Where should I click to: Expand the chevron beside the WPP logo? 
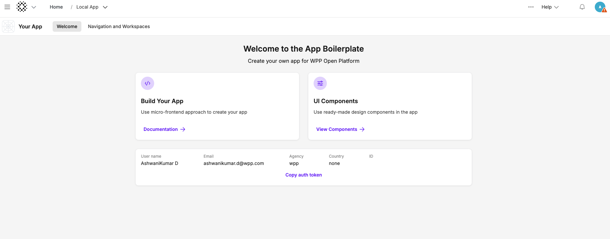click(34, 7)
